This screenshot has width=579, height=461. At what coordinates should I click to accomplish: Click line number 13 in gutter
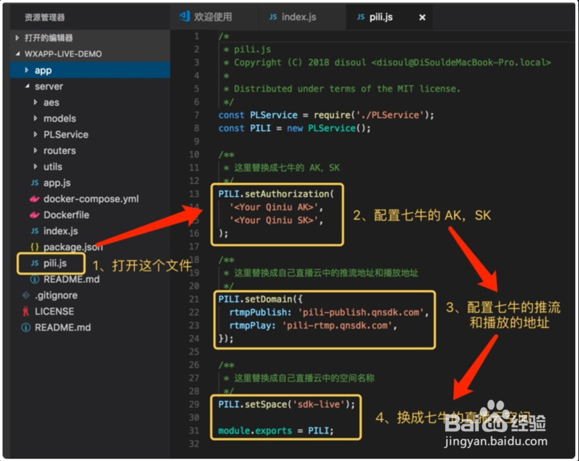(x=194, y=194)
